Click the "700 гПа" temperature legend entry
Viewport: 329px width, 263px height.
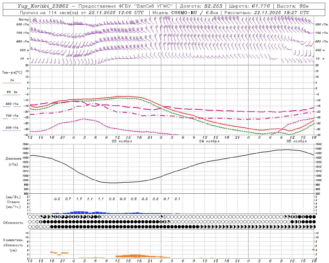12,116
